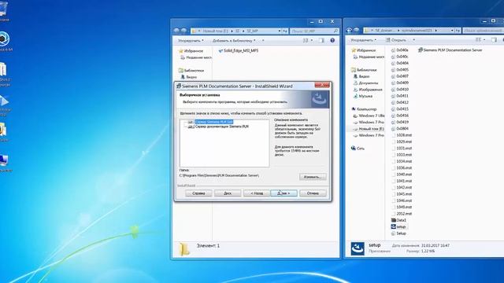Cancel setup with the Отмена button
504x283 pixels.
coord(313,193)
